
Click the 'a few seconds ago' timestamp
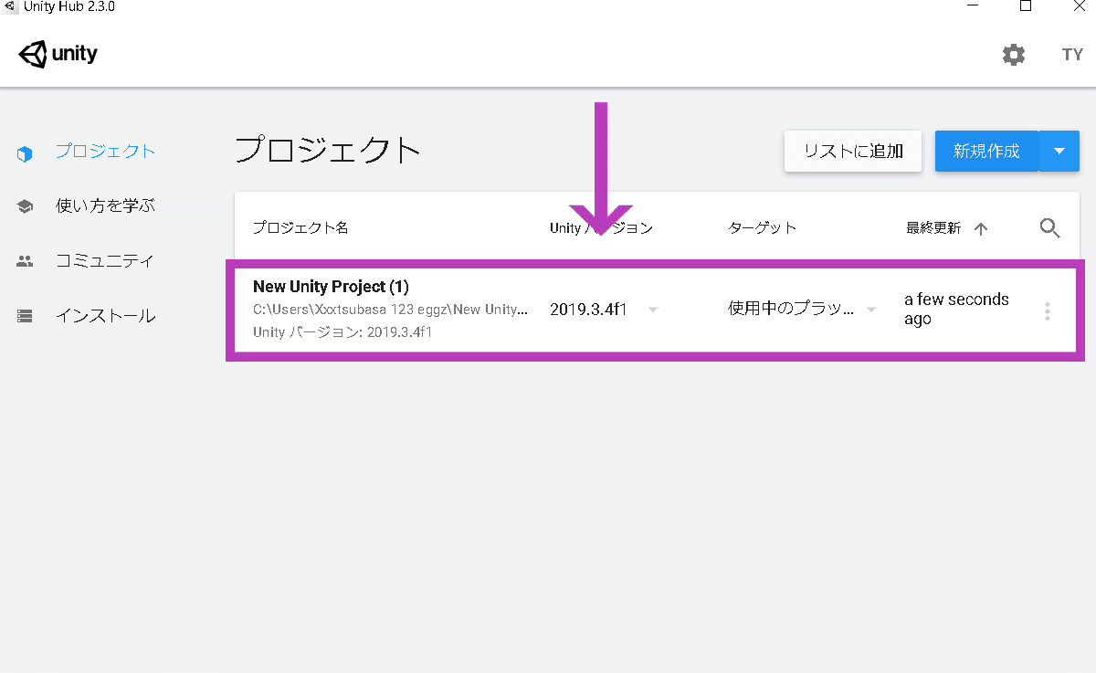(x=956, y=309)
